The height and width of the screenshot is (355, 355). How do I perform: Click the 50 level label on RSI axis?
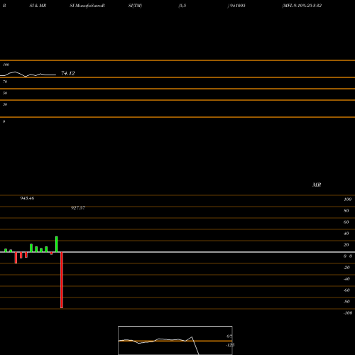tap(5, 93)
